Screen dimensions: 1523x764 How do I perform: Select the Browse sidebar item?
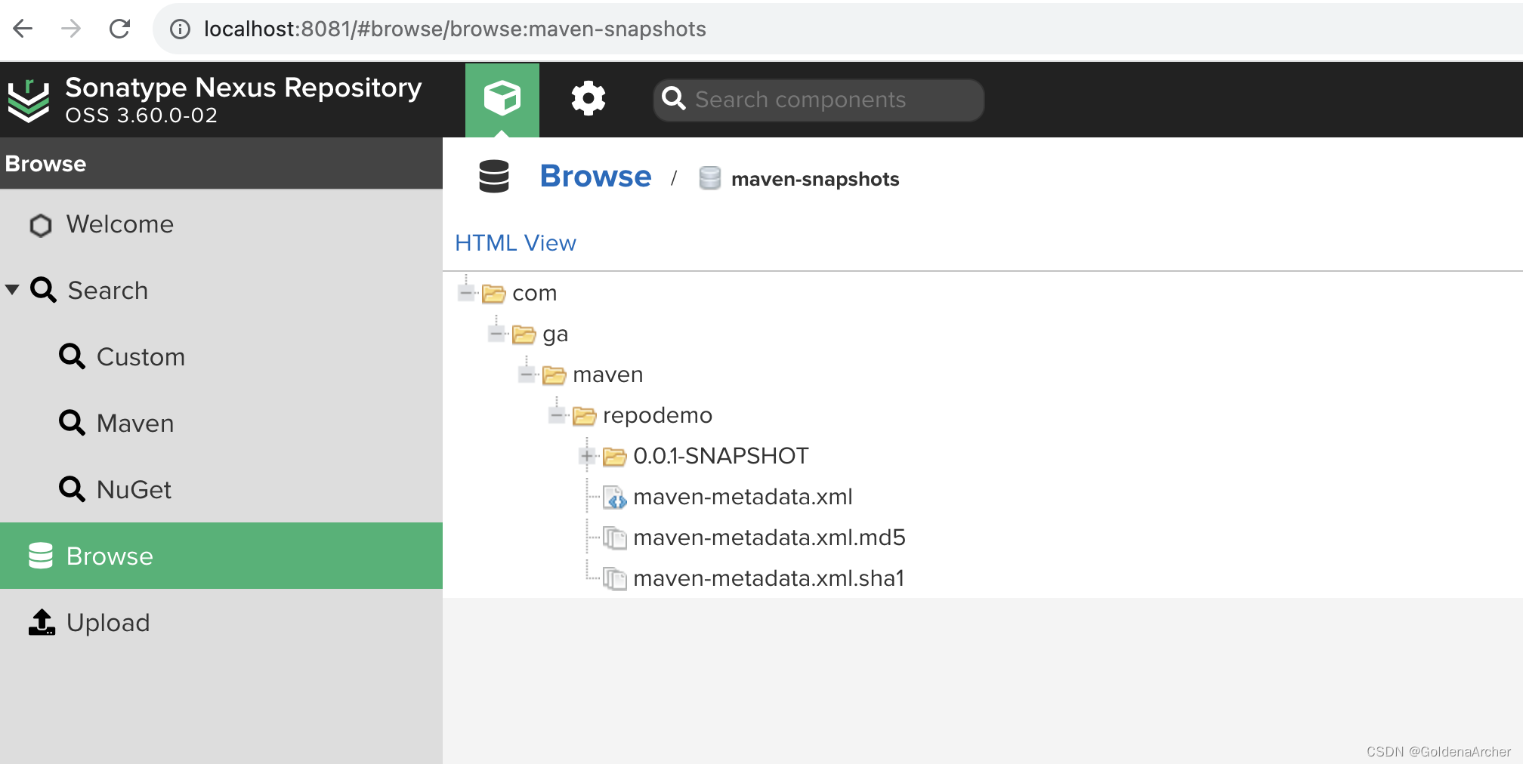(x=221, y=556)
